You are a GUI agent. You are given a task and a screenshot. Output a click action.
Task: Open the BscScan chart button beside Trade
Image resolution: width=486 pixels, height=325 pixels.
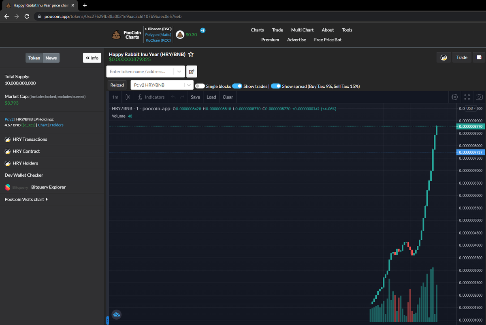click(x=443, y=57)
